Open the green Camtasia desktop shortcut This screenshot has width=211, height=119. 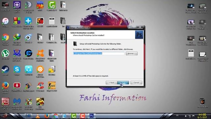click(52, 6)
